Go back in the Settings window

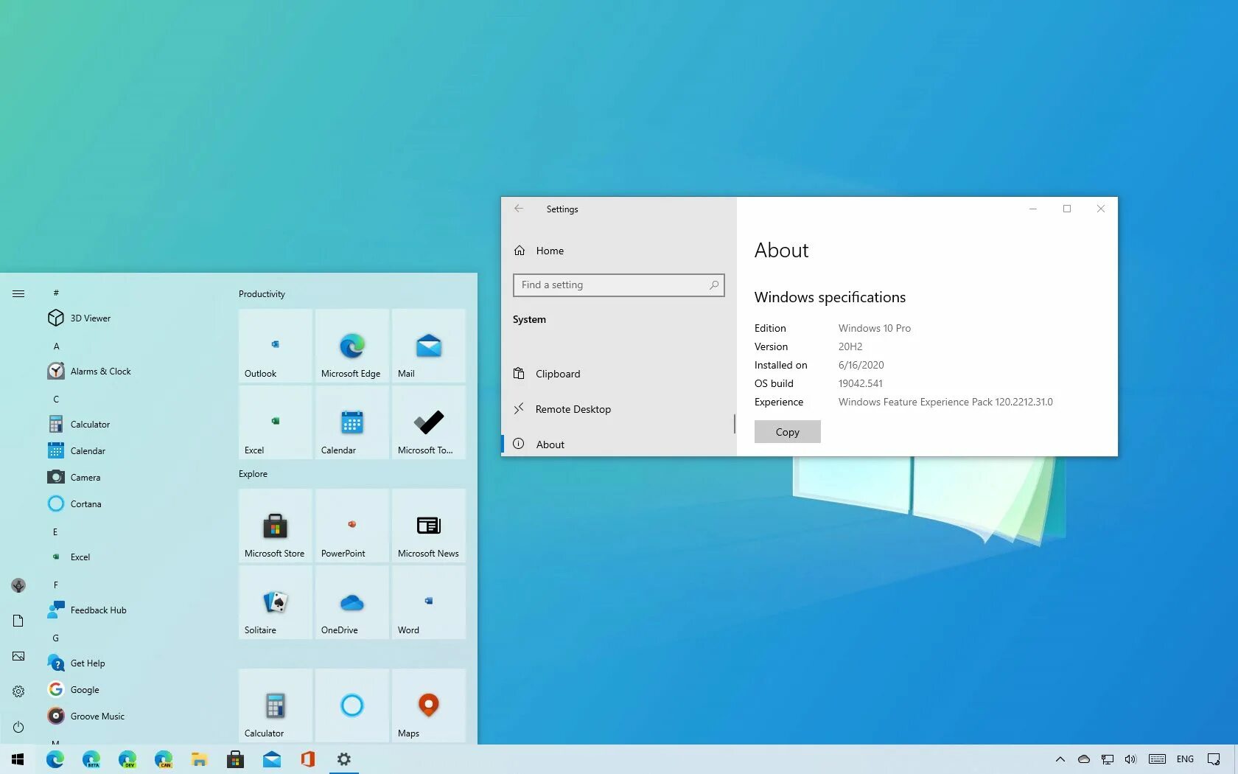pos(519,209)
